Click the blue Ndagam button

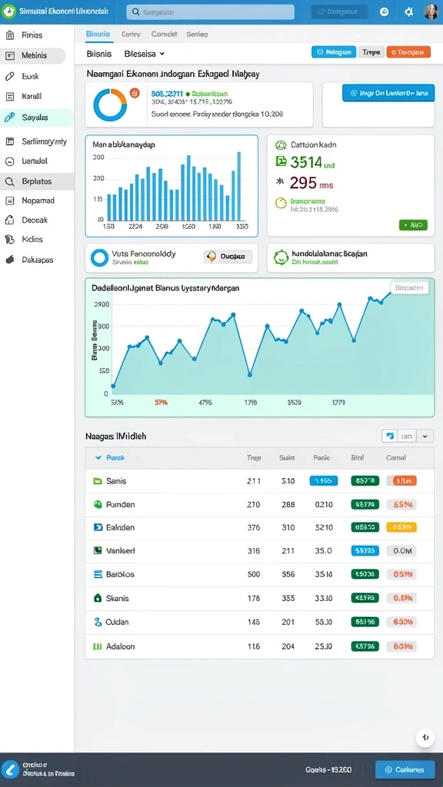(x=334, y=51)
